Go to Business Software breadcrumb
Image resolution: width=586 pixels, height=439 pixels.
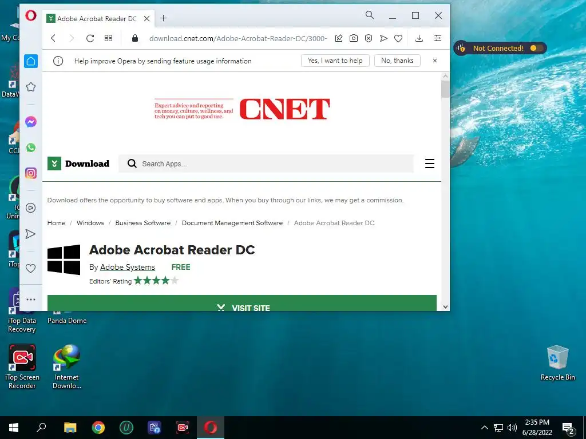click(142, 223)
